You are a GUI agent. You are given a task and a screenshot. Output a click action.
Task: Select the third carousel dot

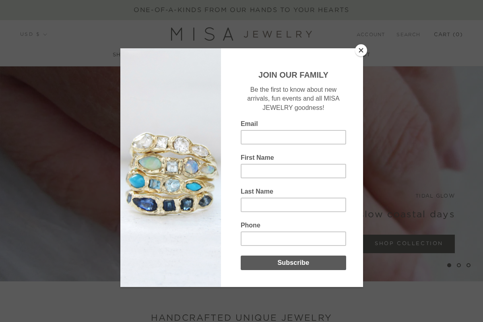[469, 265]
